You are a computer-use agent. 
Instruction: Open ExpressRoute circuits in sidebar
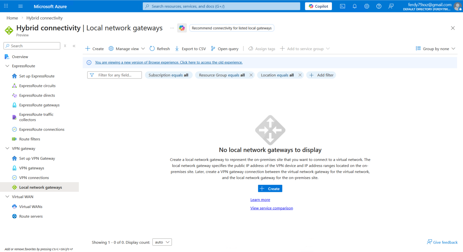(x=37, y=86)
